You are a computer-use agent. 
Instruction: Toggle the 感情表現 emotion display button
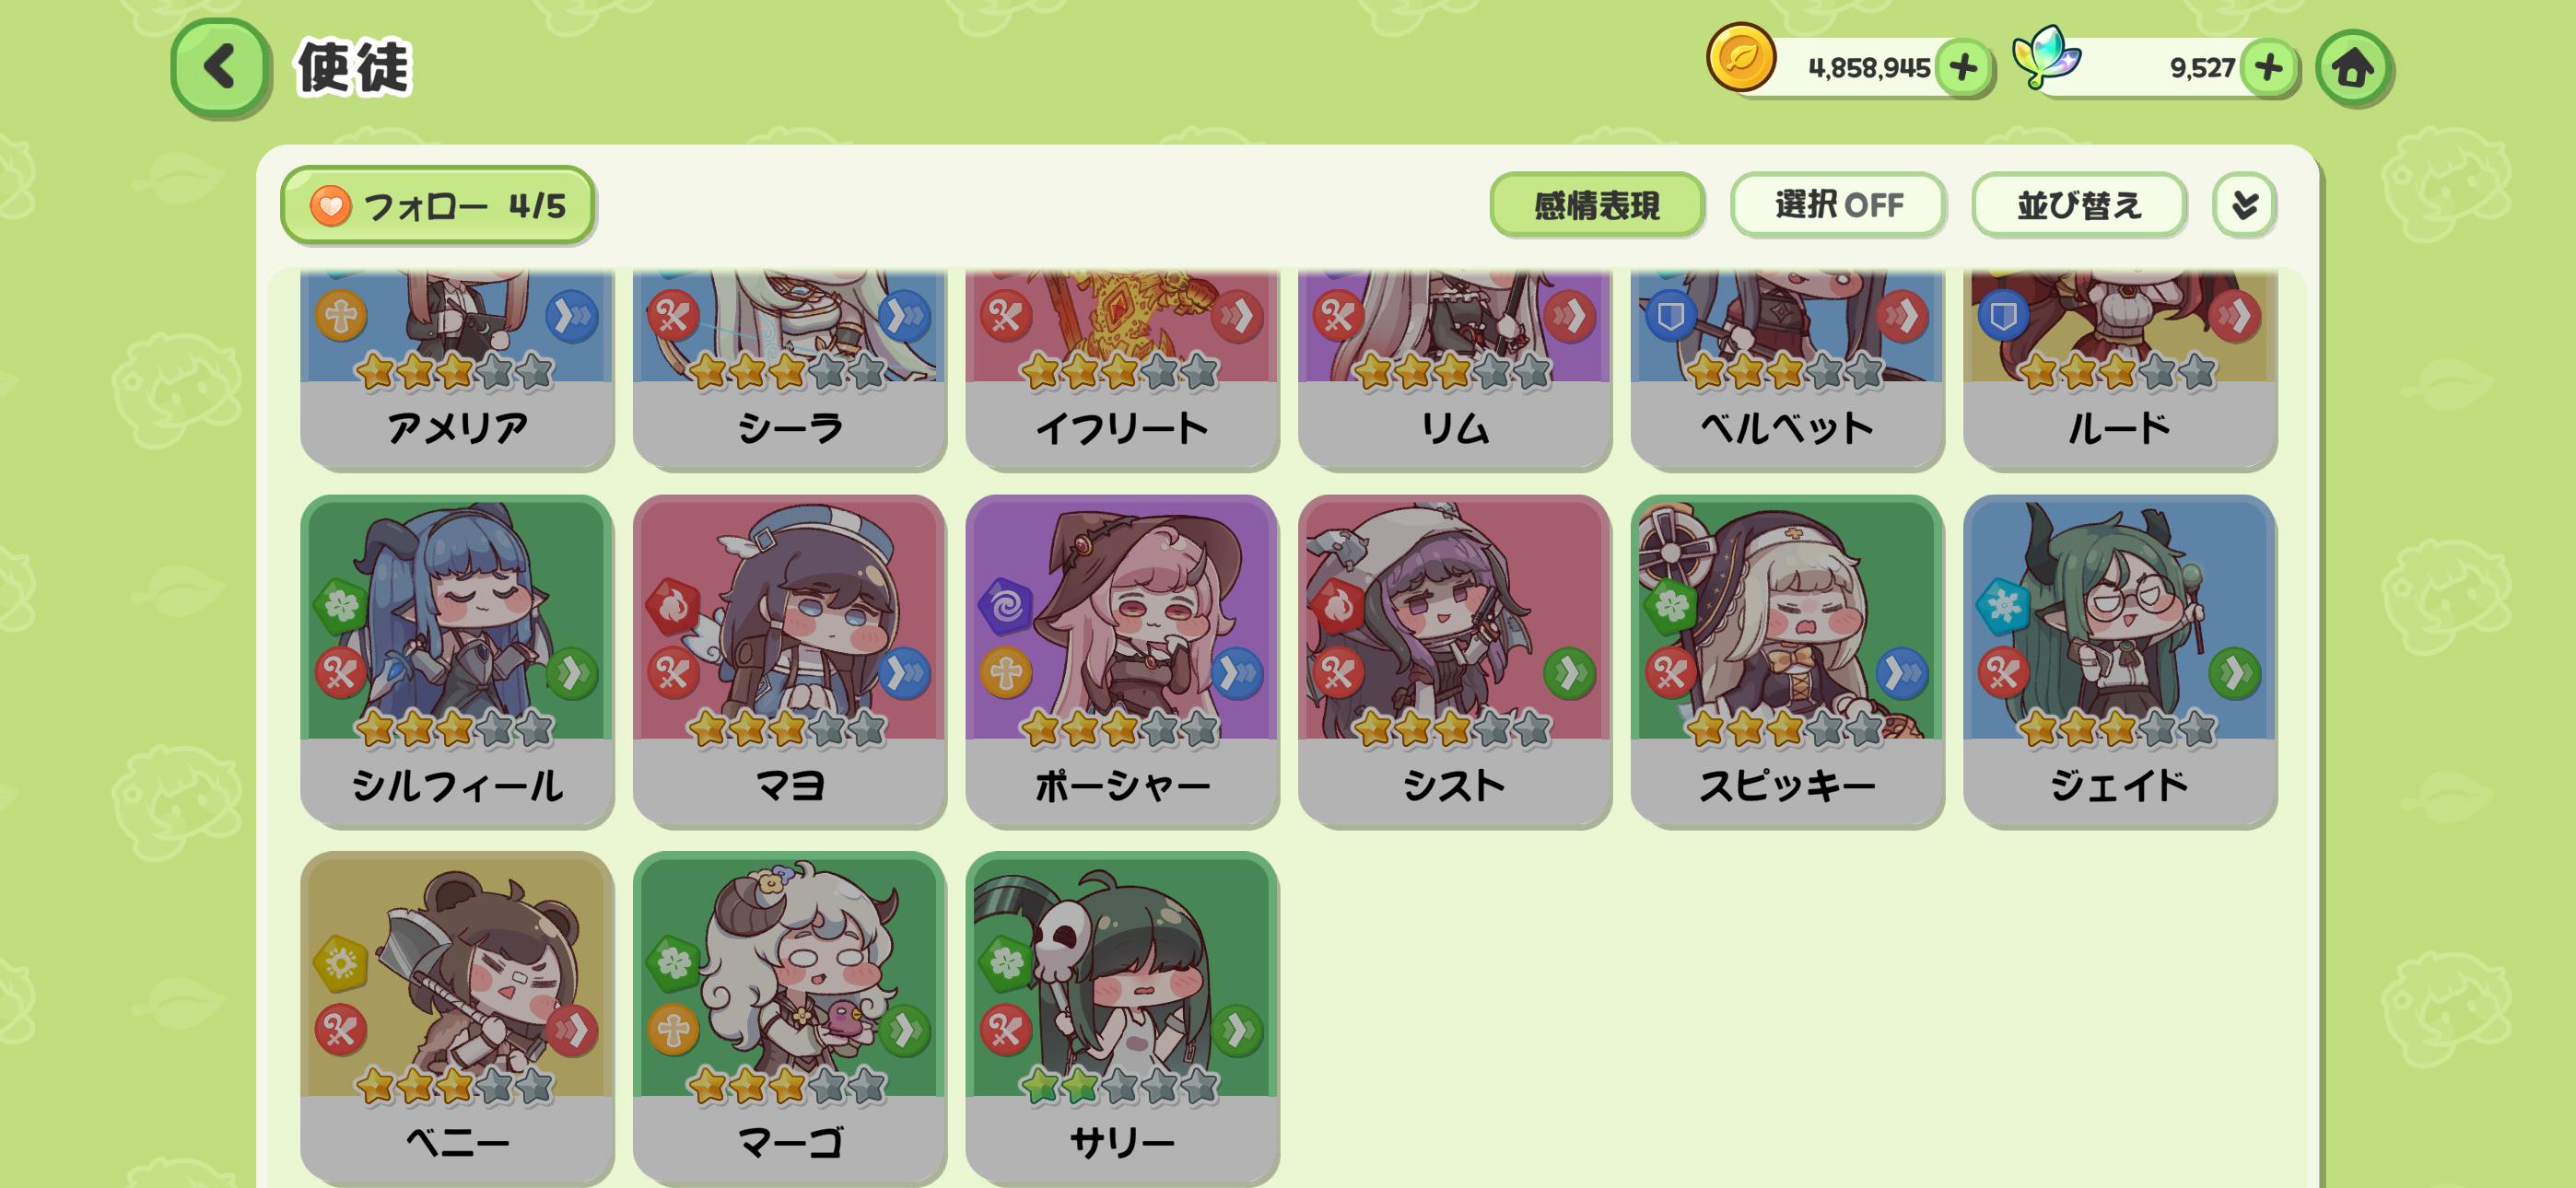(x=1597, y=205)
